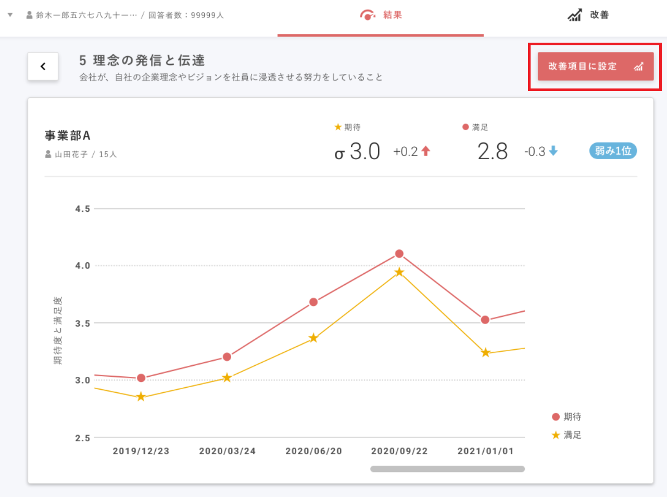Screen dimensions: 667x497
Task: Click the person icon beside 山田花子
Action: [x=48, y=155]
